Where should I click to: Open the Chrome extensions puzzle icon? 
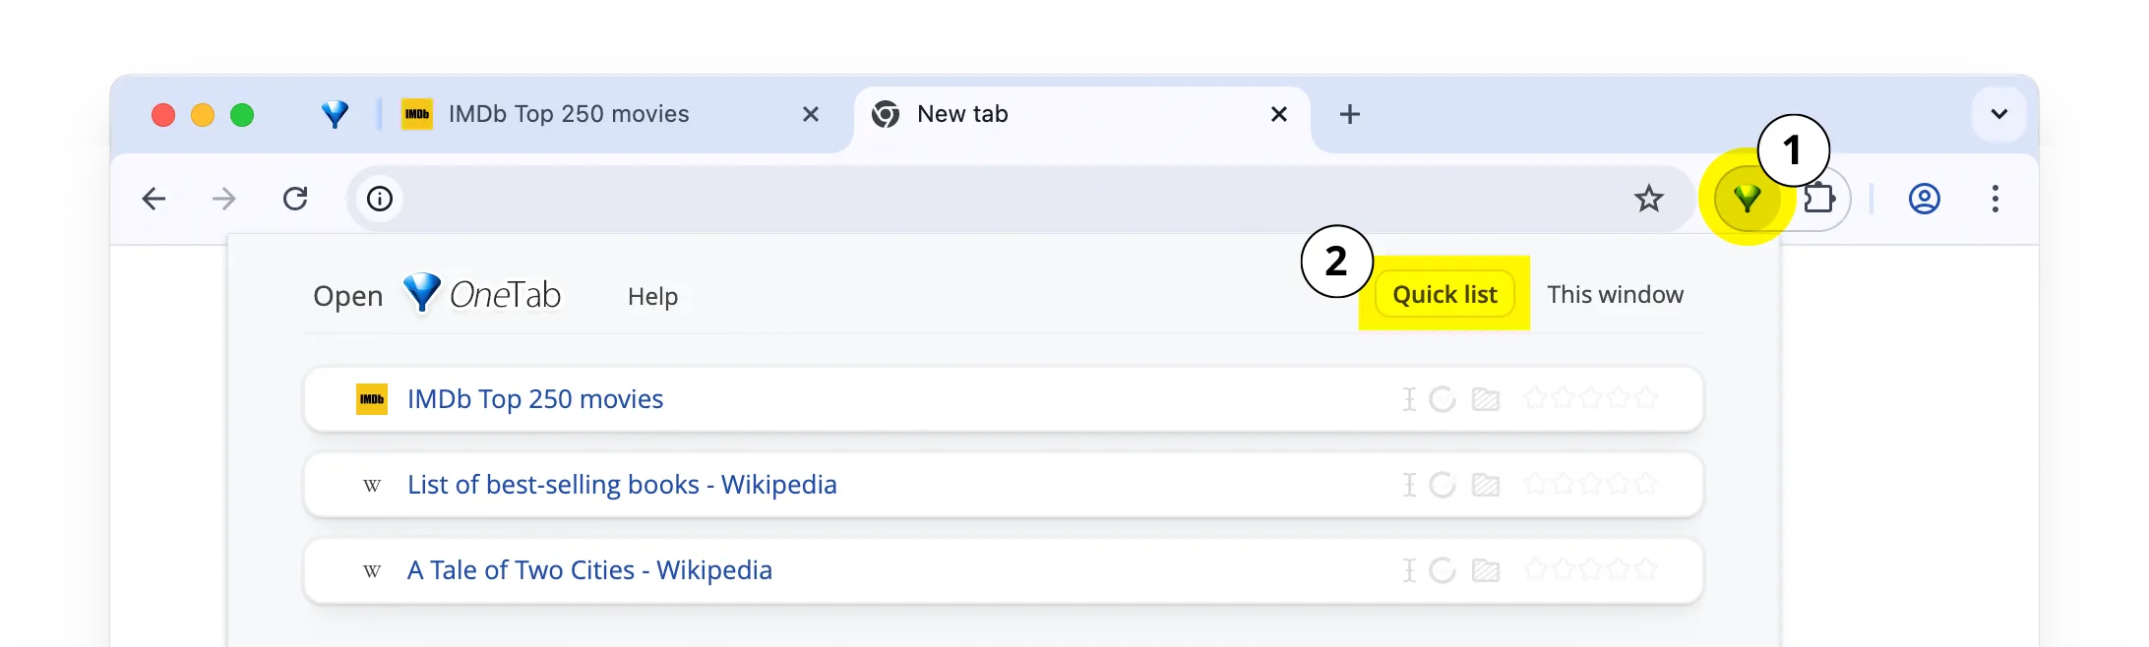click(x=1819, y=199)
